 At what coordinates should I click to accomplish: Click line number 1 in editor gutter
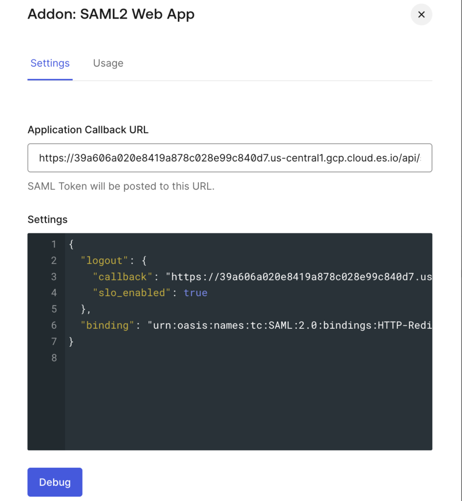(54, 244)
